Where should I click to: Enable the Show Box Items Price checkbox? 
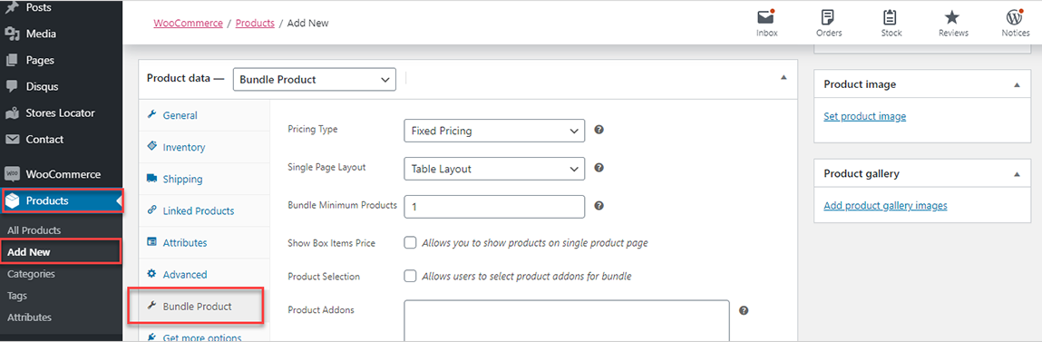click(411, 243)
